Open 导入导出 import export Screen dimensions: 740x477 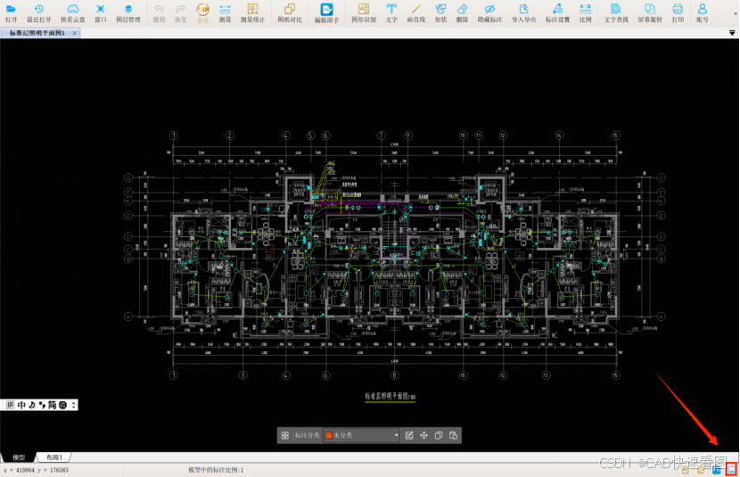click(x=524, y=12)
